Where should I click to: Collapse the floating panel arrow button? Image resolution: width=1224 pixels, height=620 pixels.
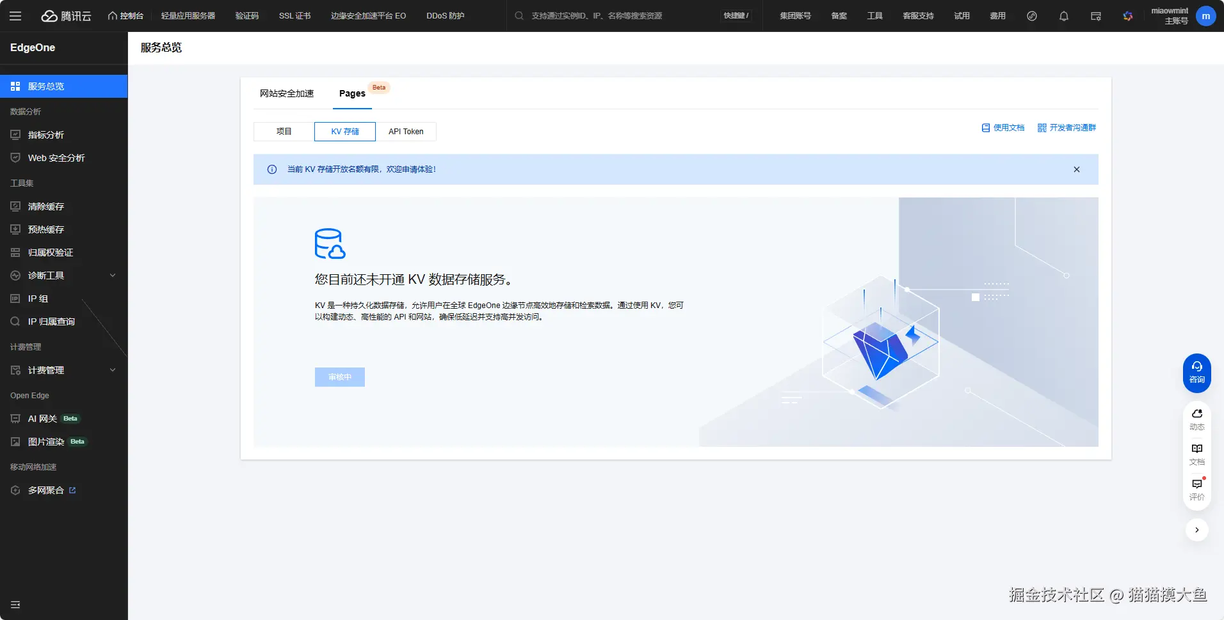(1197, 530)
